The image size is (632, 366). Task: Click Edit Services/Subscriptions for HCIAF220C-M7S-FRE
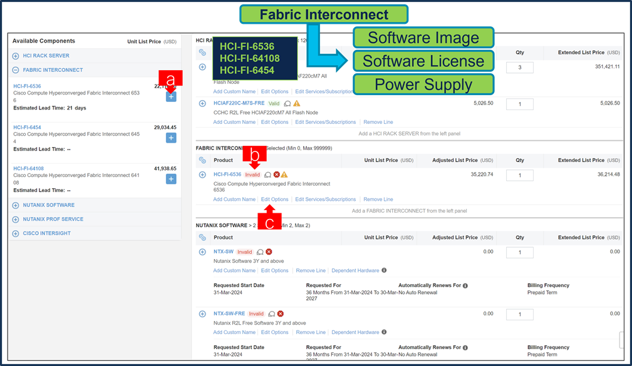point(325,122)
